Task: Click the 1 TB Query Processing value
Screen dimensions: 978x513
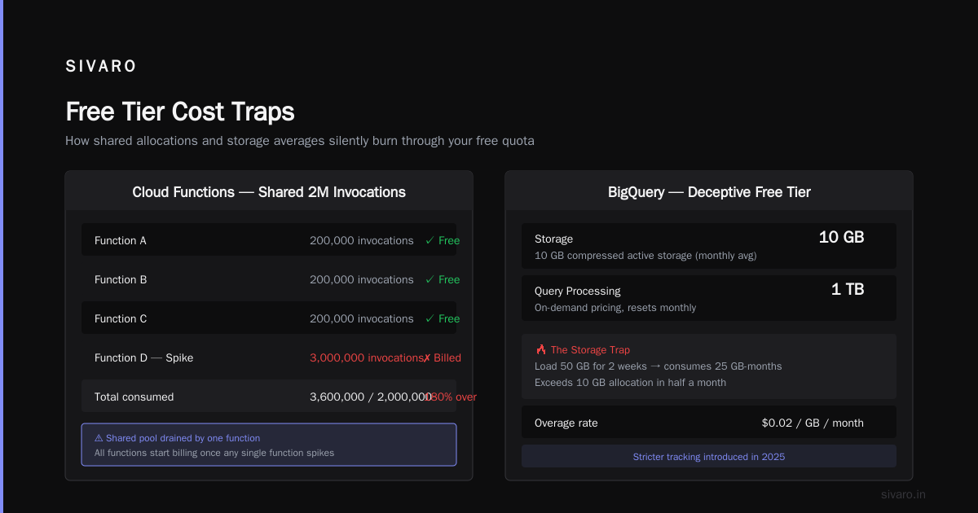Action: tap(848, 290)
